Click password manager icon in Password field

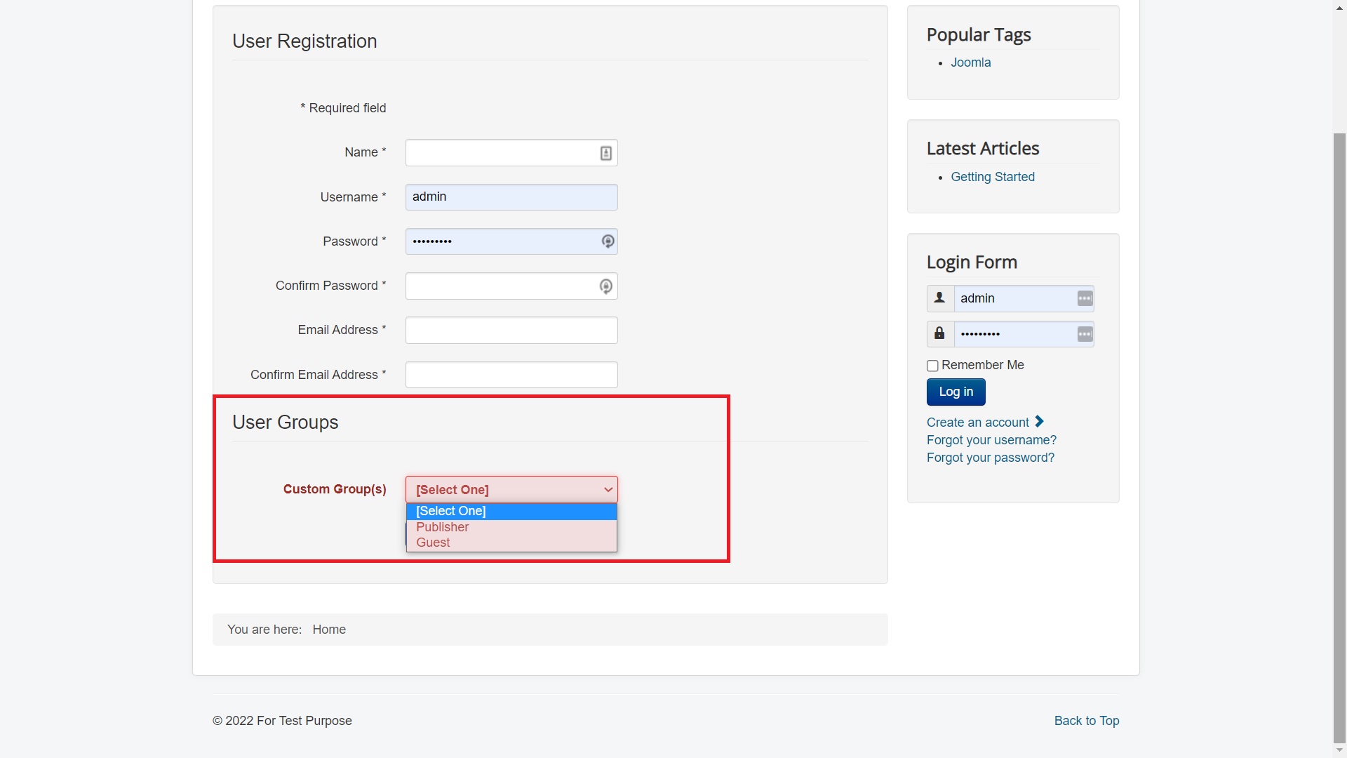pos(608,241)
